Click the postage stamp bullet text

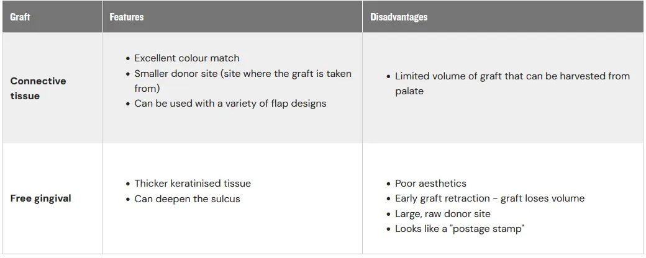(x=460, y=229)
